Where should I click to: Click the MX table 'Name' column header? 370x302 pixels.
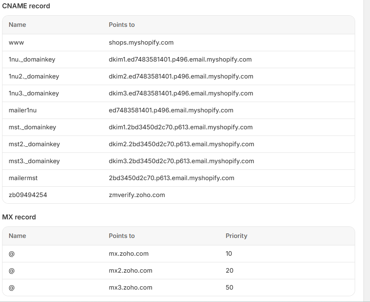17,236
